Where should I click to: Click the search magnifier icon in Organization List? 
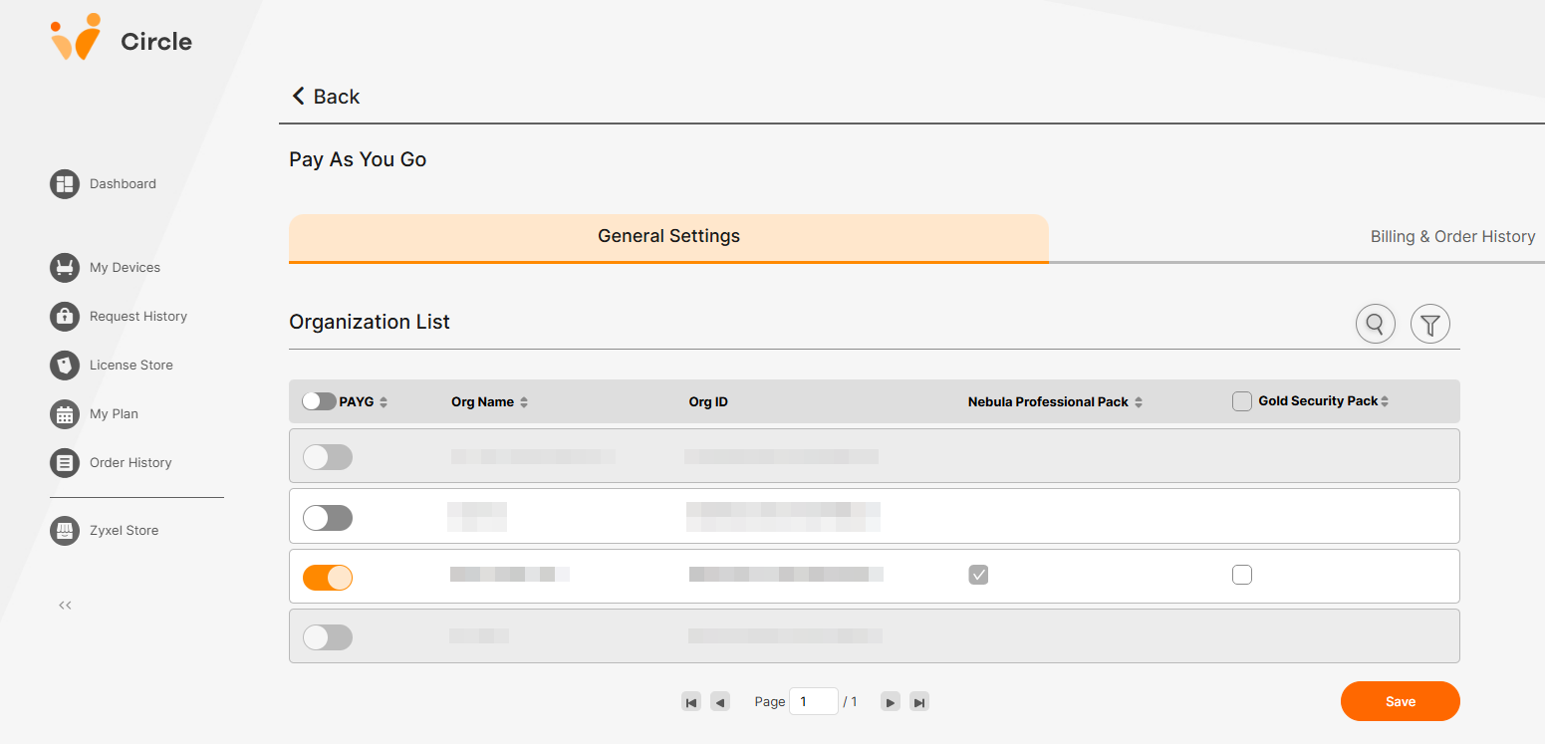1376,324
